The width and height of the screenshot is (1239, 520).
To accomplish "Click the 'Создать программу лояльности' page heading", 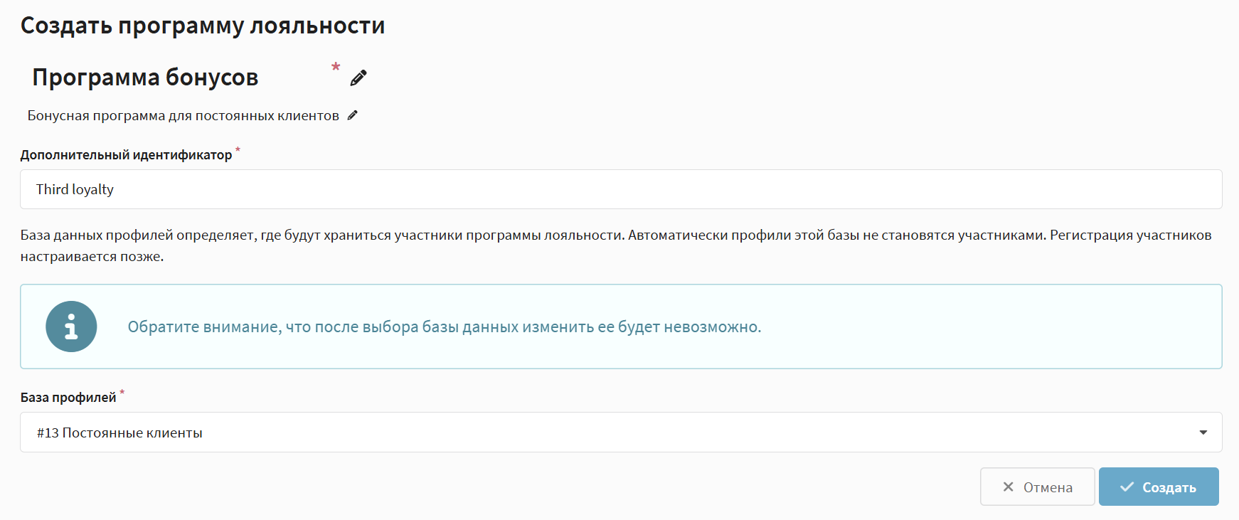I will pos(203,26).
